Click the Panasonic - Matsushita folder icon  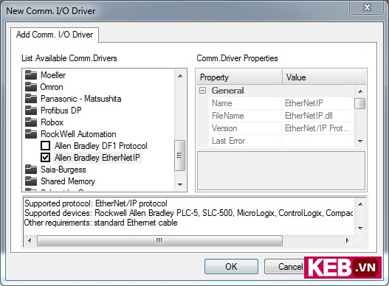click(31, 99)
